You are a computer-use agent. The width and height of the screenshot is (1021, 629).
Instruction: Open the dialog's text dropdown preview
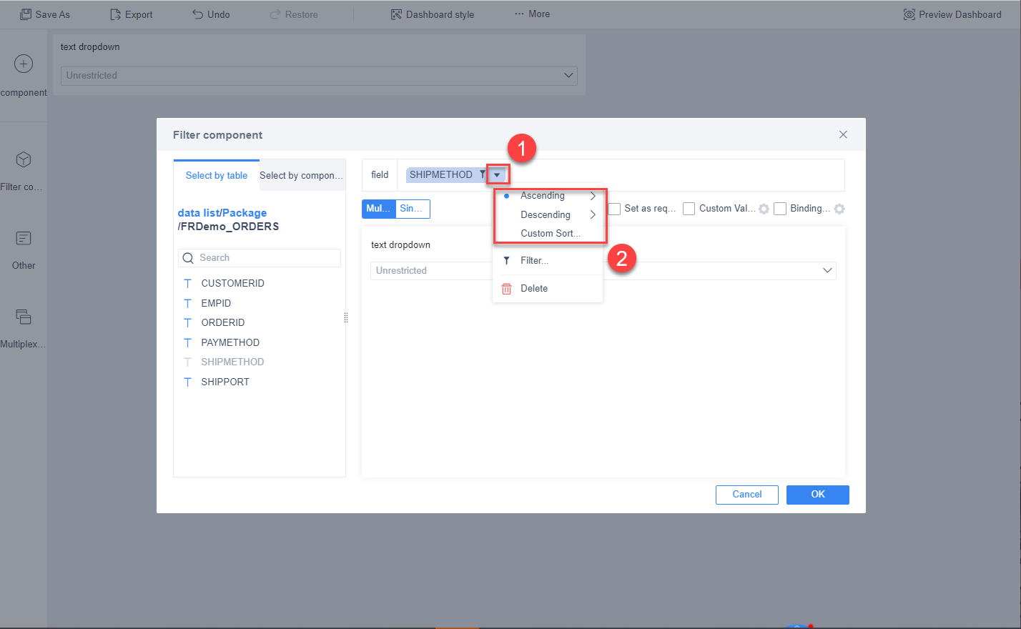coord(603,270)
